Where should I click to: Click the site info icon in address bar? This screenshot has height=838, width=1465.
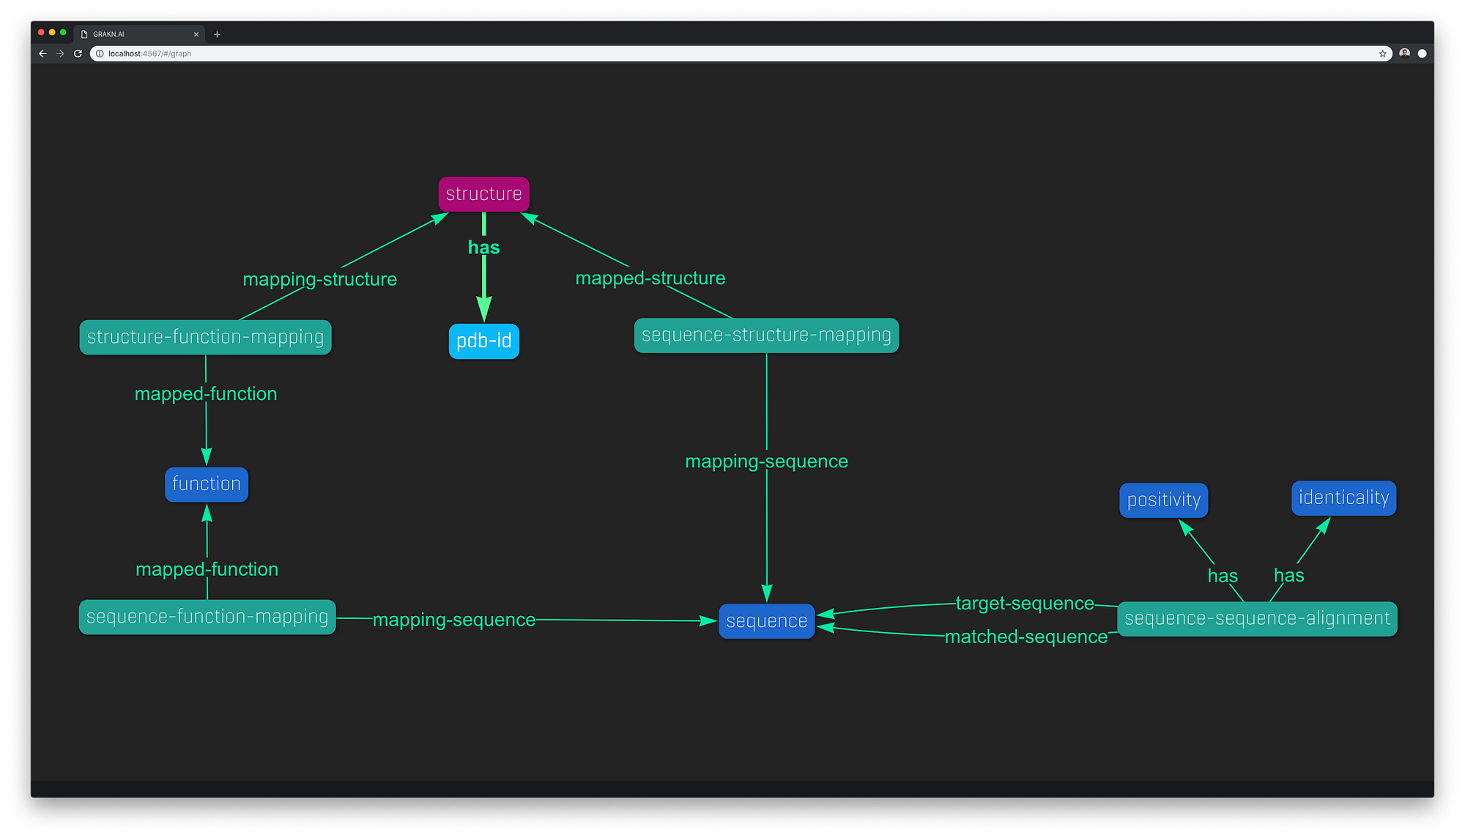[x=100, y=53]
